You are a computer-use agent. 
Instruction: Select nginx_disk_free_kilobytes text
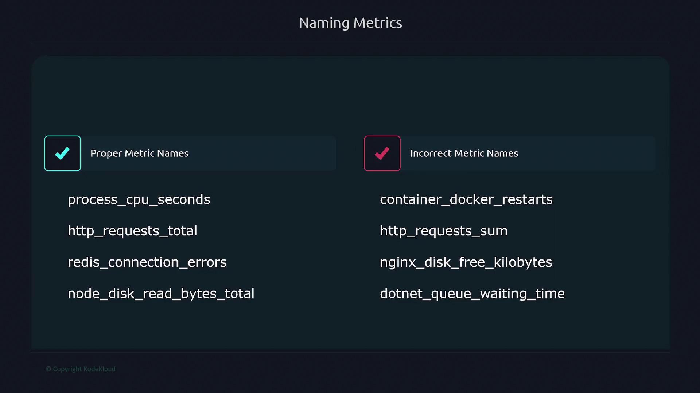point(466,262)
